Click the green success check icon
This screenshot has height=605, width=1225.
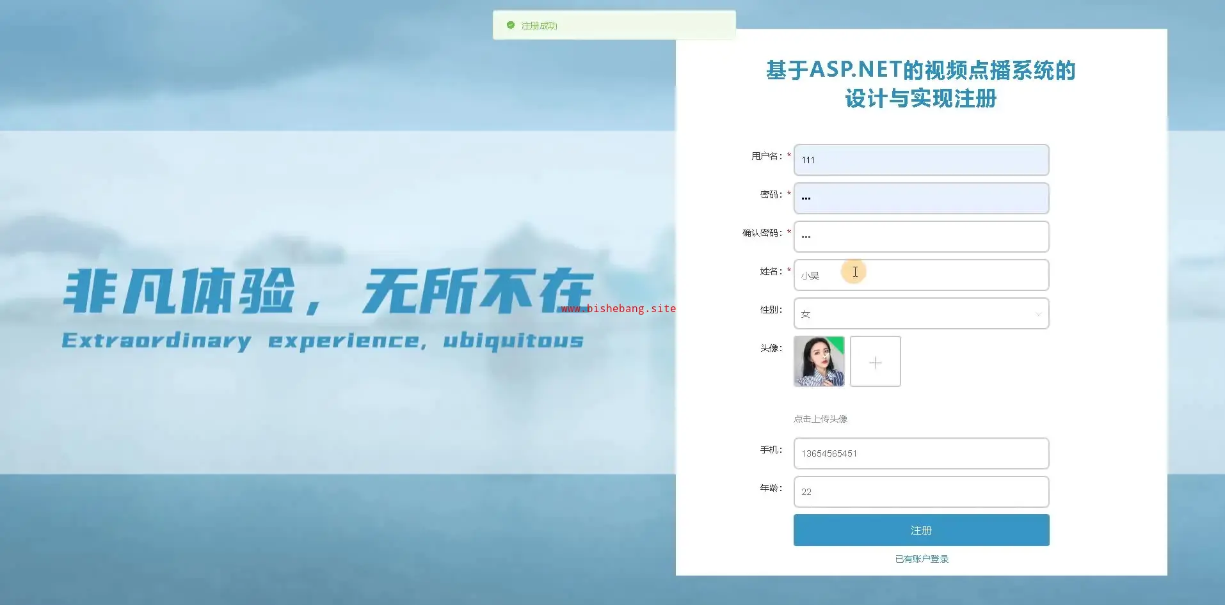[511, 26]
